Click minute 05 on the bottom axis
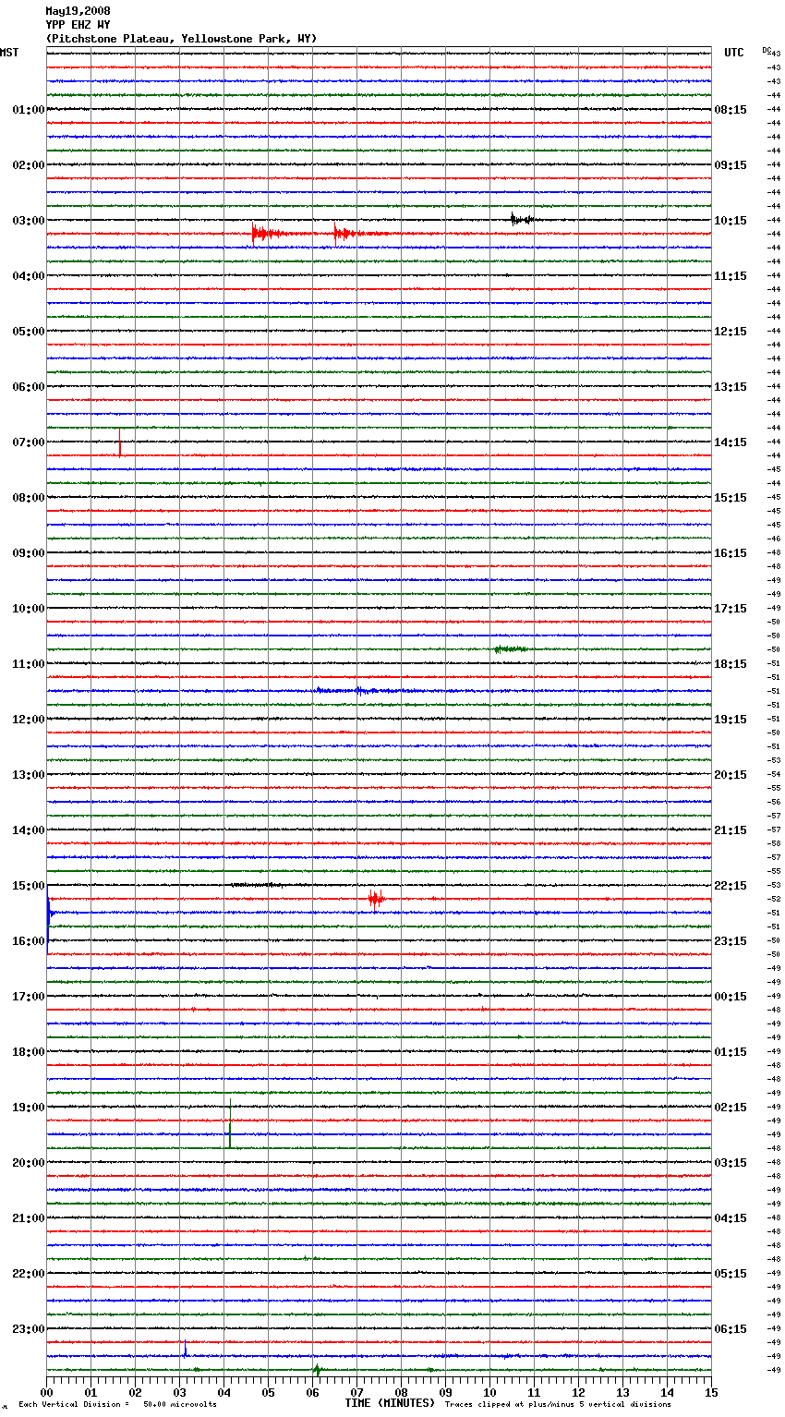Image resolution: width=785 pixels, height=1417 pixels. (x=268, y=1392)
